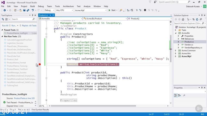Open the Debug configuration dropdown

coord(49,10)
